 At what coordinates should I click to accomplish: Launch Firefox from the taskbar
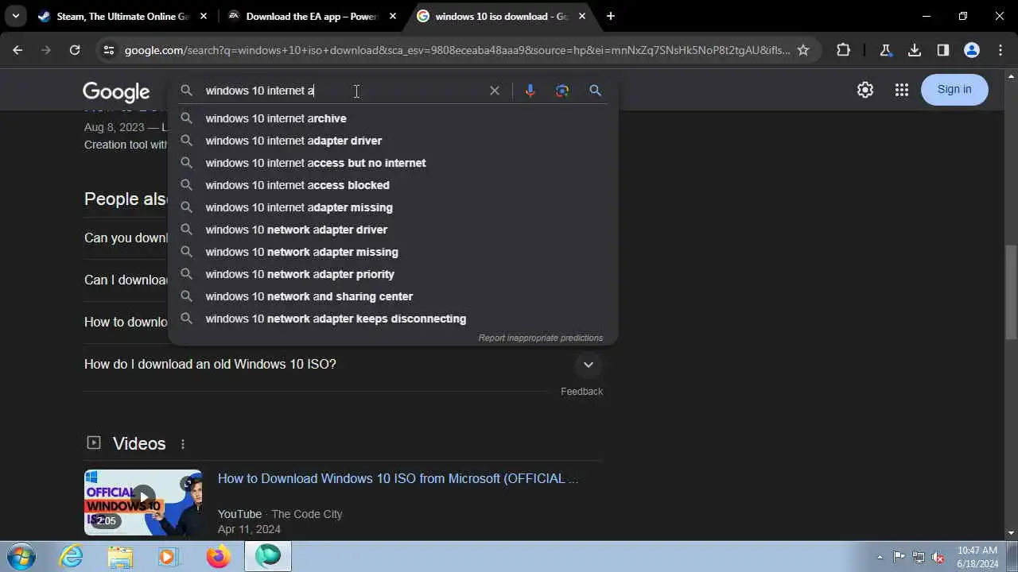pos(218,556)
